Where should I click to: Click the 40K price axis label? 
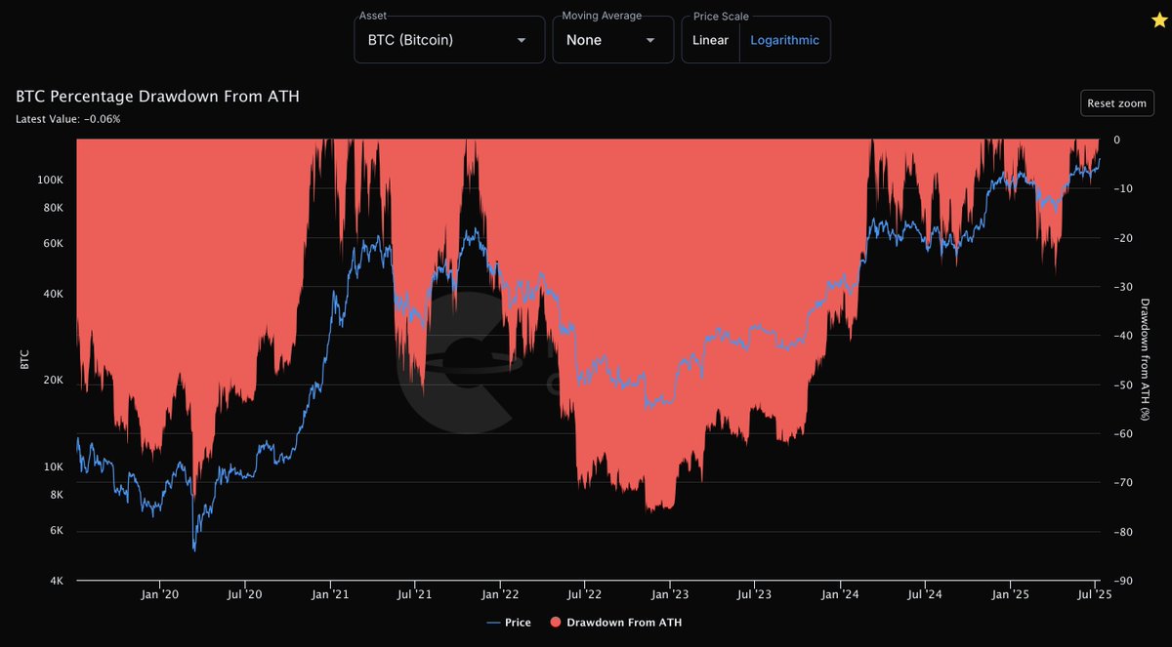[53, 295]
